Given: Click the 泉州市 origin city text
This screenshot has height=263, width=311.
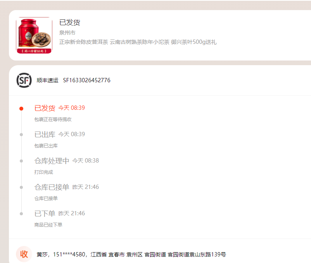Looking at the screenshot, I should [67, 33].
